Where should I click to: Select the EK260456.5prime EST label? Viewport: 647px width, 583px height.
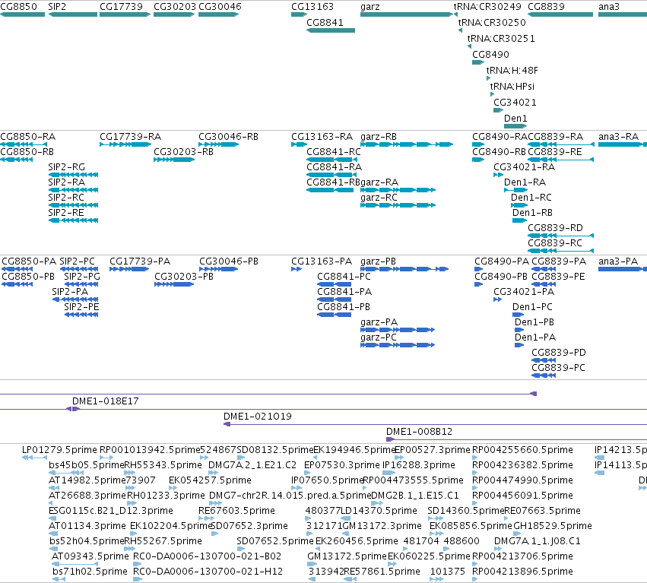tap(357, 541)
